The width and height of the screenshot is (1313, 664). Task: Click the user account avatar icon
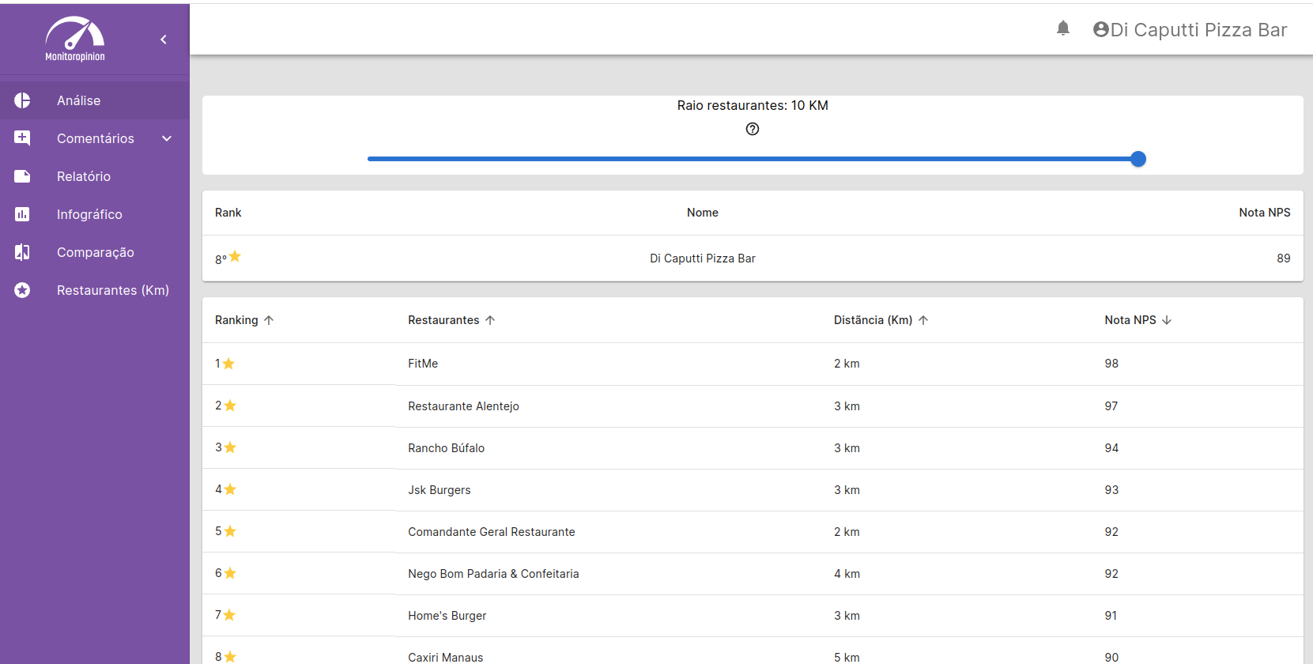pyautogui.click(x=1100, y=29)
